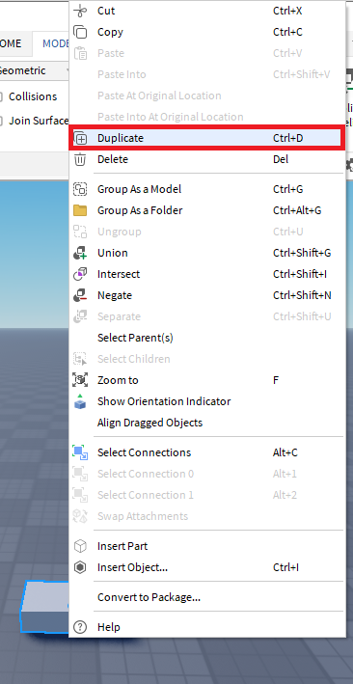353x684 pixels.
Task: Click the Group As a Model icon
Action: coord(80,189)
